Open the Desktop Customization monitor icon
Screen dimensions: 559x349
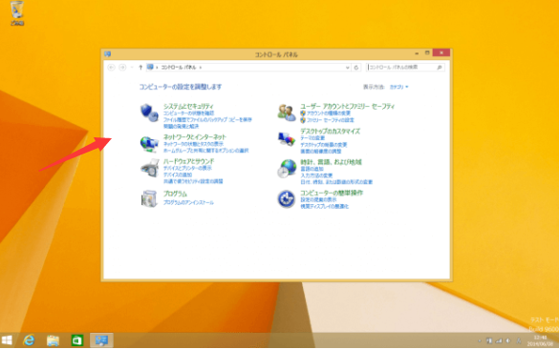coord(287,139)
